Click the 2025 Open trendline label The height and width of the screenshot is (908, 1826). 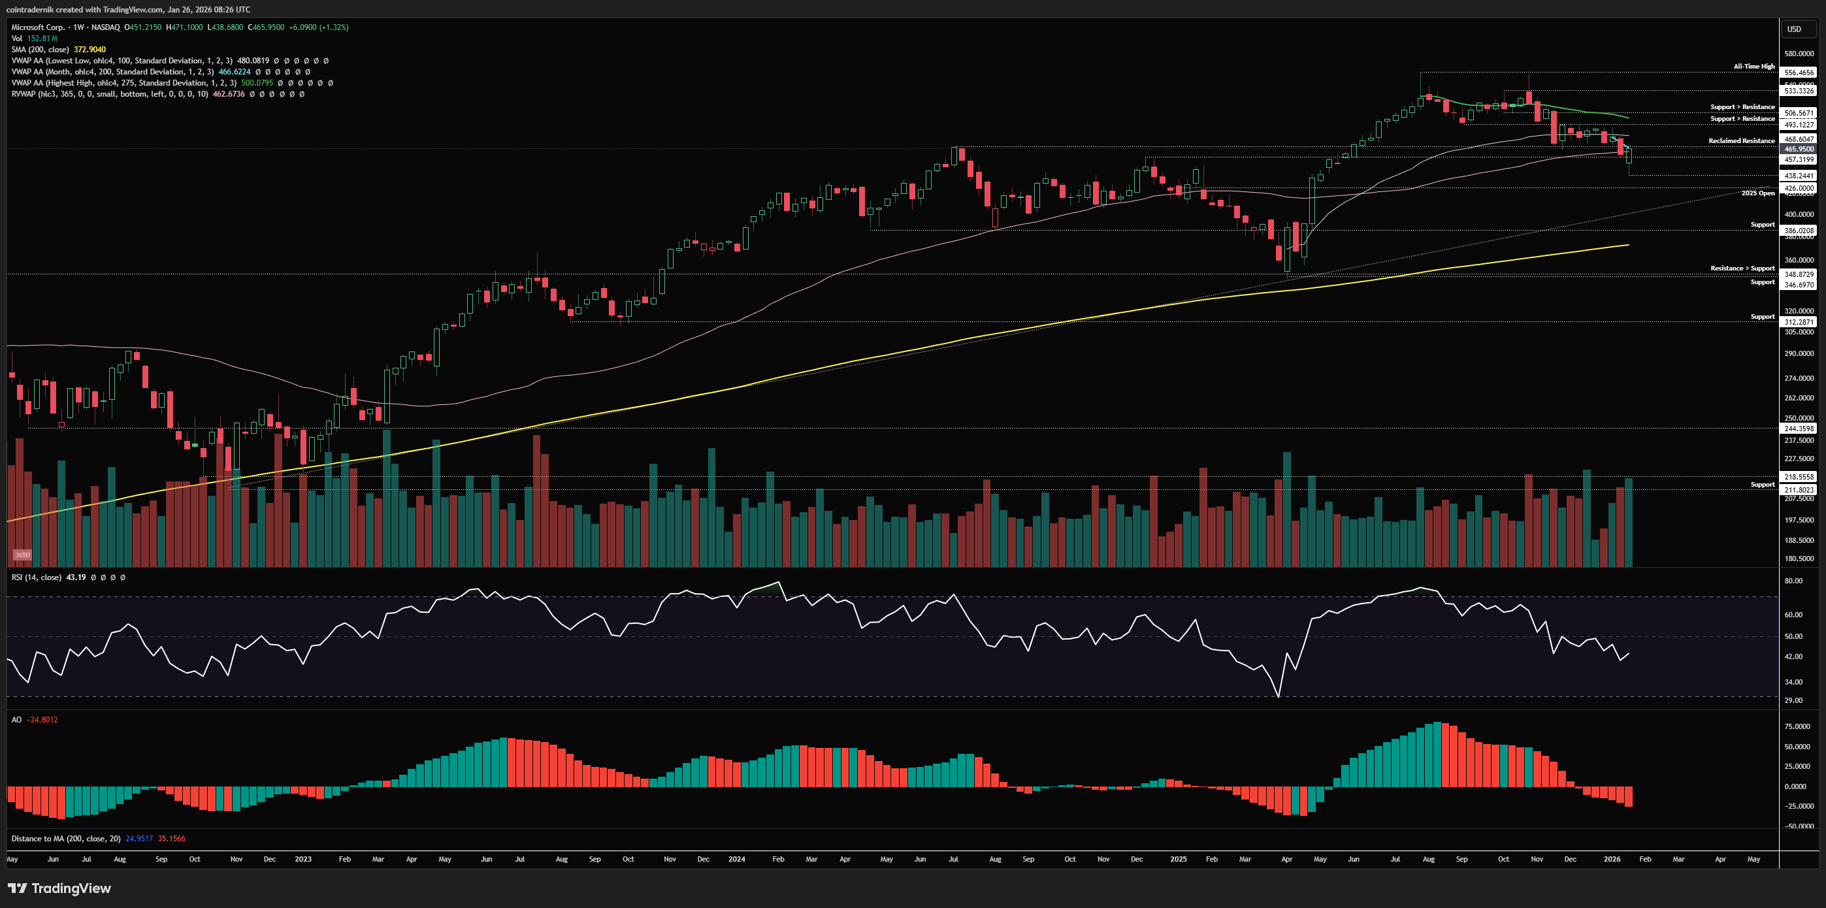click(x=1758, y=193)
